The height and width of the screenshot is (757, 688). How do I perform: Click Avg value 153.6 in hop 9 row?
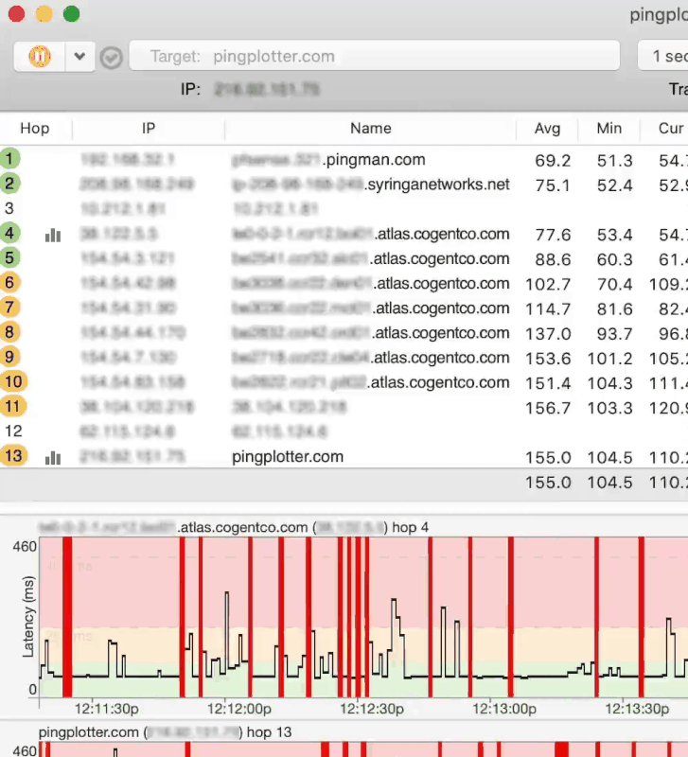click(548, 359)
